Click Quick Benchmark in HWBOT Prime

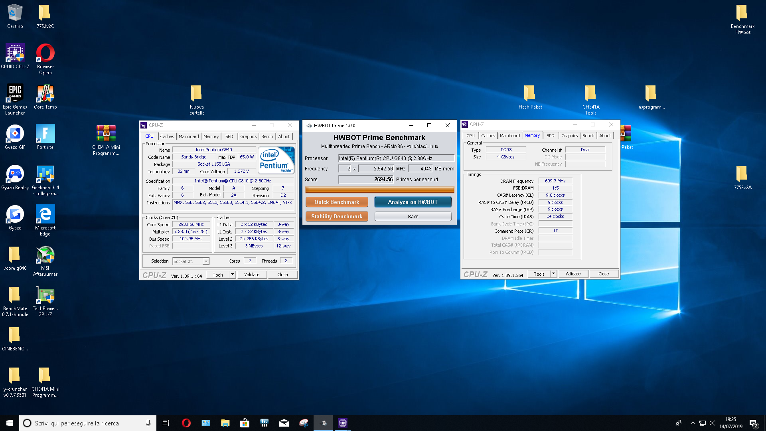point(337,202)
